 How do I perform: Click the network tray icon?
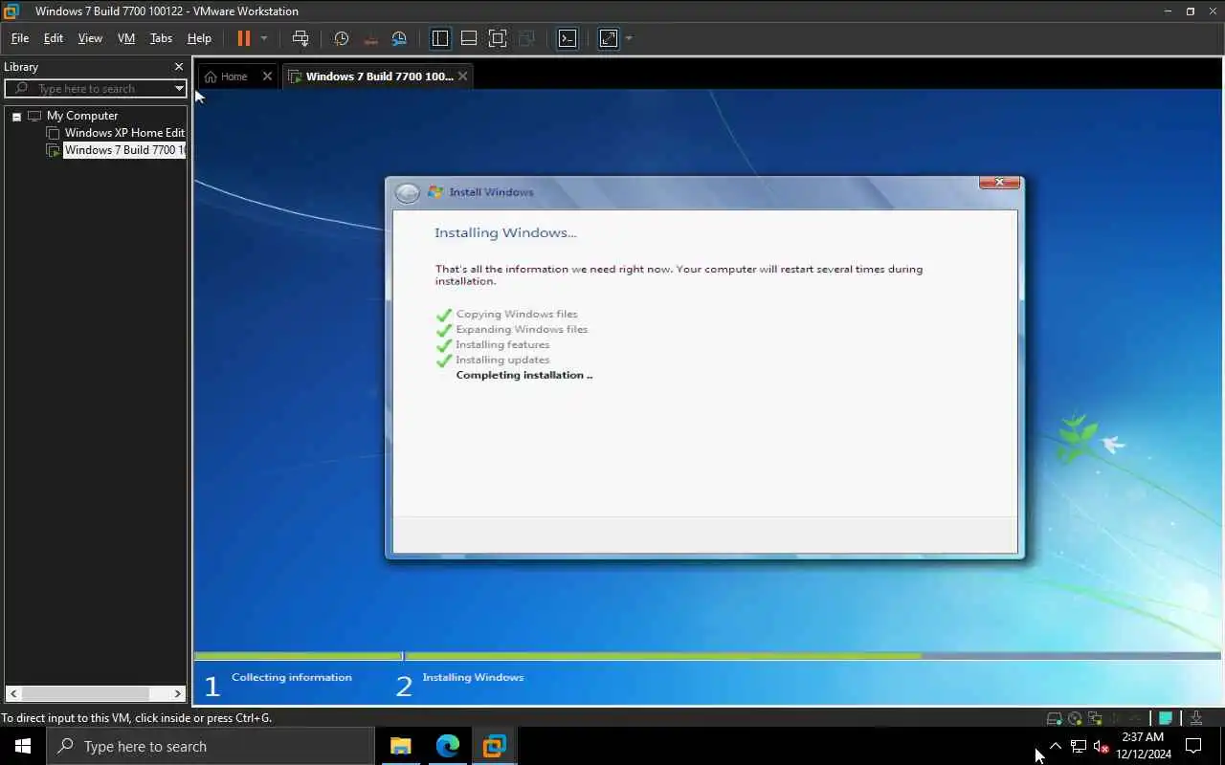coord(1078,746)
